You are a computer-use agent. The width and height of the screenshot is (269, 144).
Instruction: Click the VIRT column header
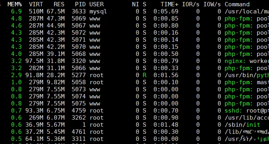36,4
